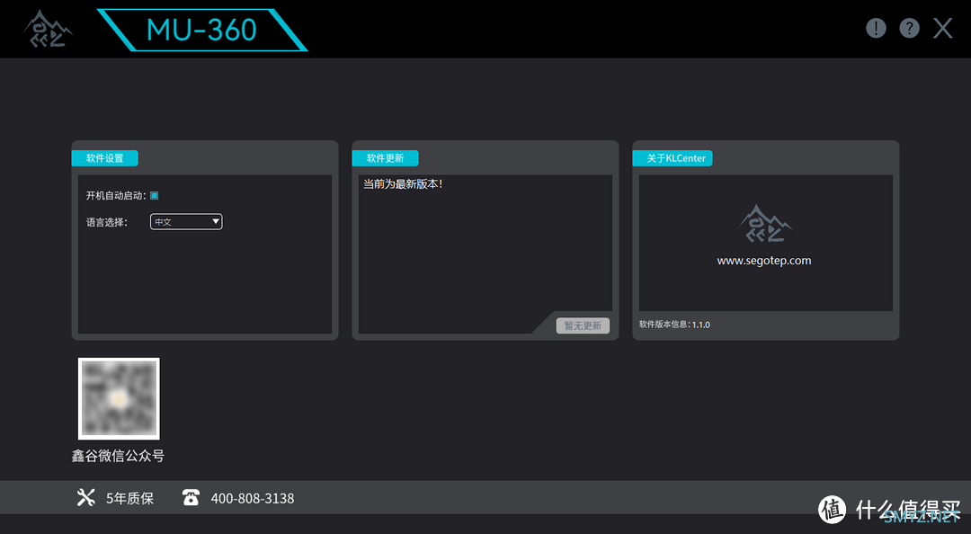Viewport: 971px width, 534px height.
Task: Click the 400-808-3138 phone number
Action: click(x=253, y=498)
